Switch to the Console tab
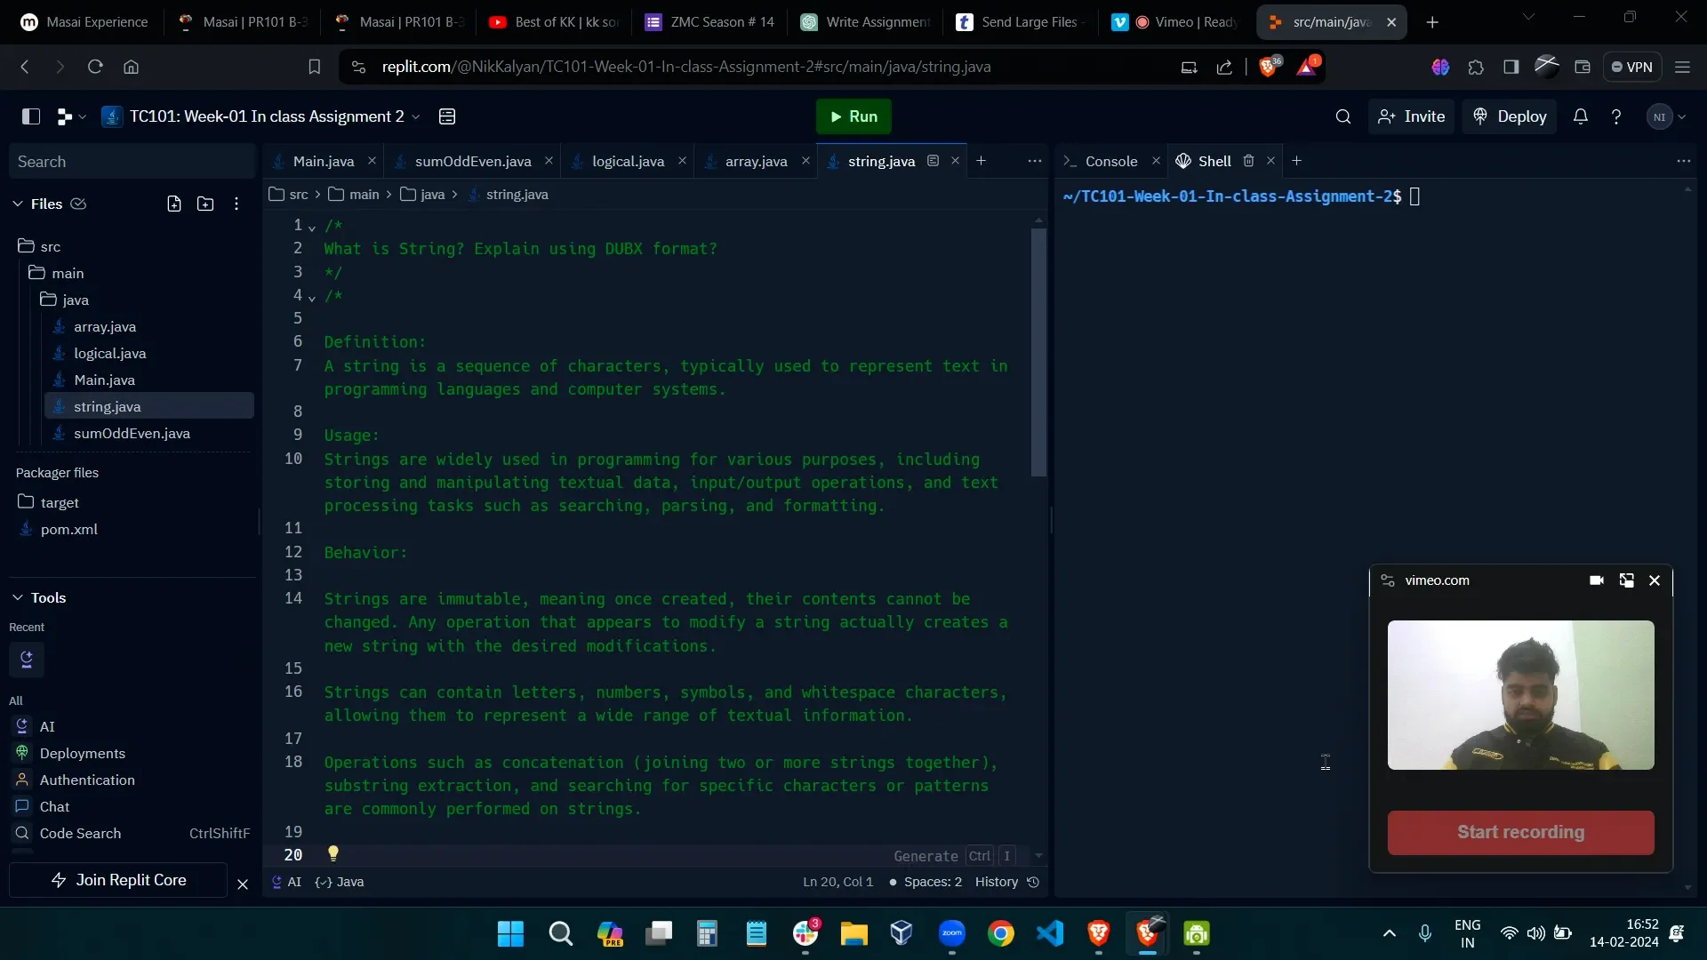Screen dimensions: 1707x960 tap(1110, 161)
